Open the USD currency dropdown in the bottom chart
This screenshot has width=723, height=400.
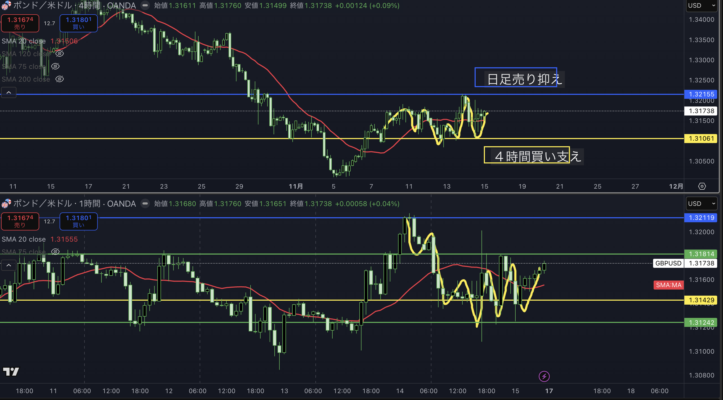click(701, 203)
